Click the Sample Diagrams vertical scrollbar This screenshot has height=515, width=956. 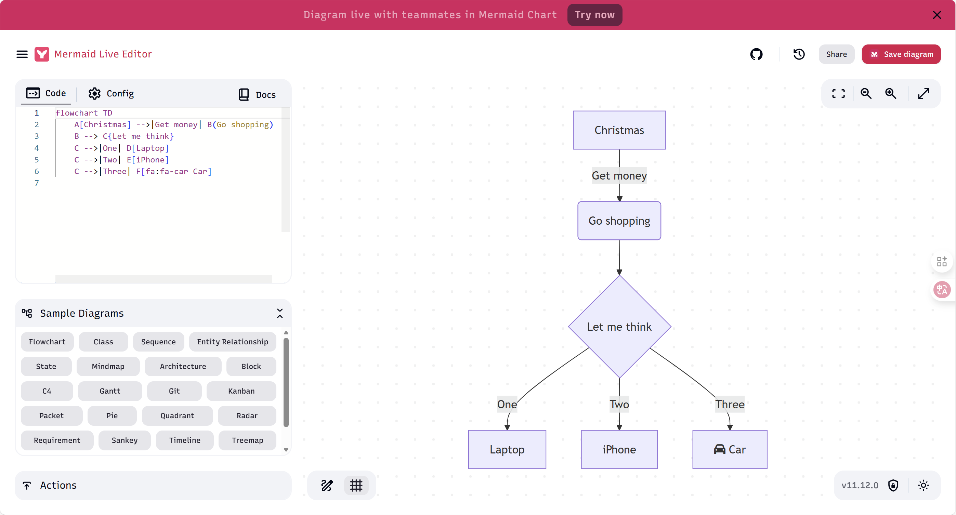(x=286, y=382)
